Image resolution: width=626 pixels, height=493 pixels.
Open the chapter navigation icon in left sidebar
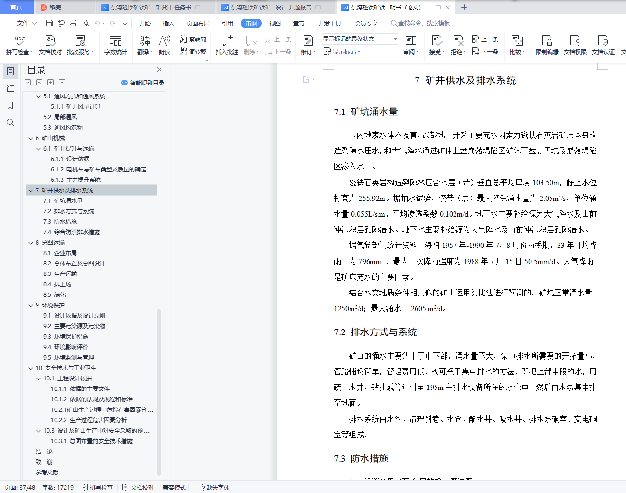point(10,88)
